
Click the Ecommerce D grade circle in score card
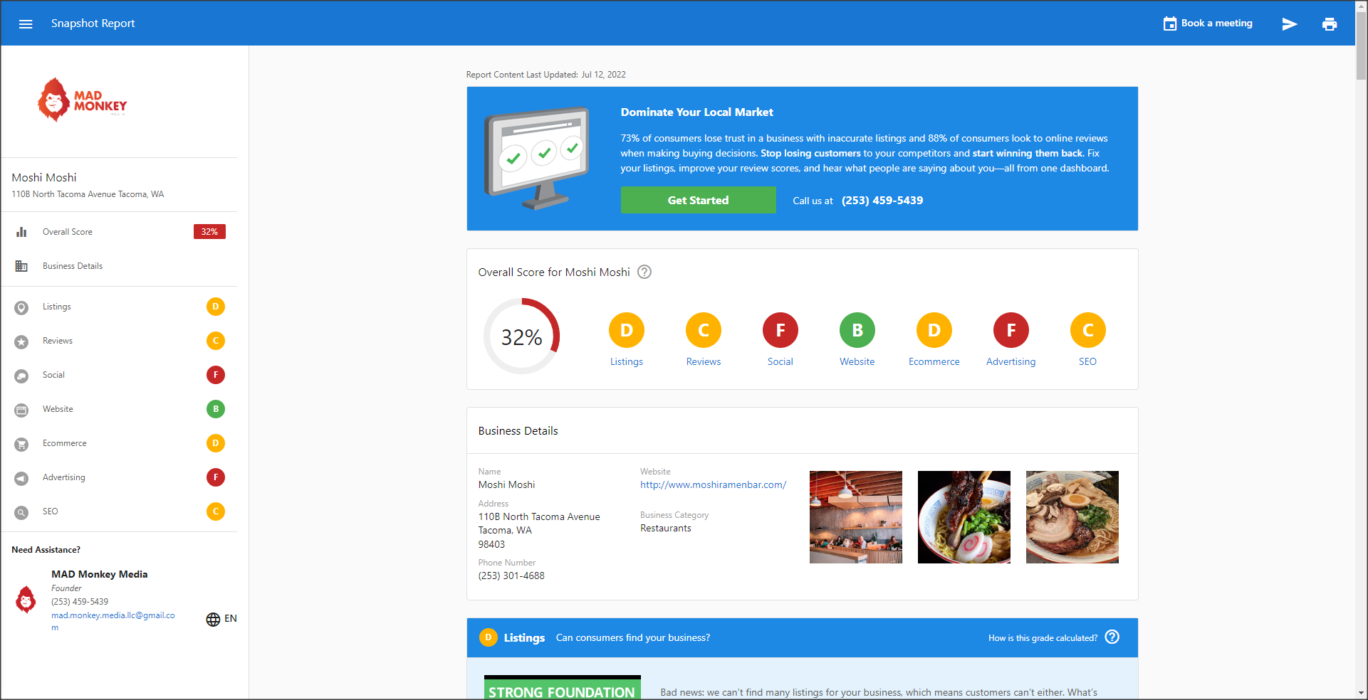934,330
